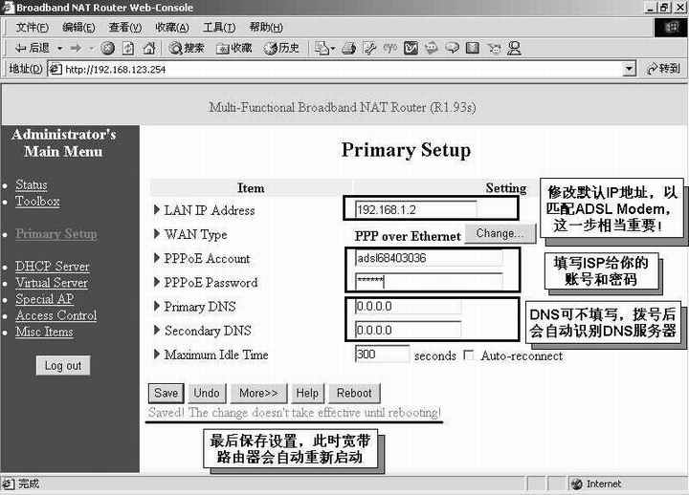
Task: Open the 帮助(H) Help menu
Action: (x=266, y=28)
